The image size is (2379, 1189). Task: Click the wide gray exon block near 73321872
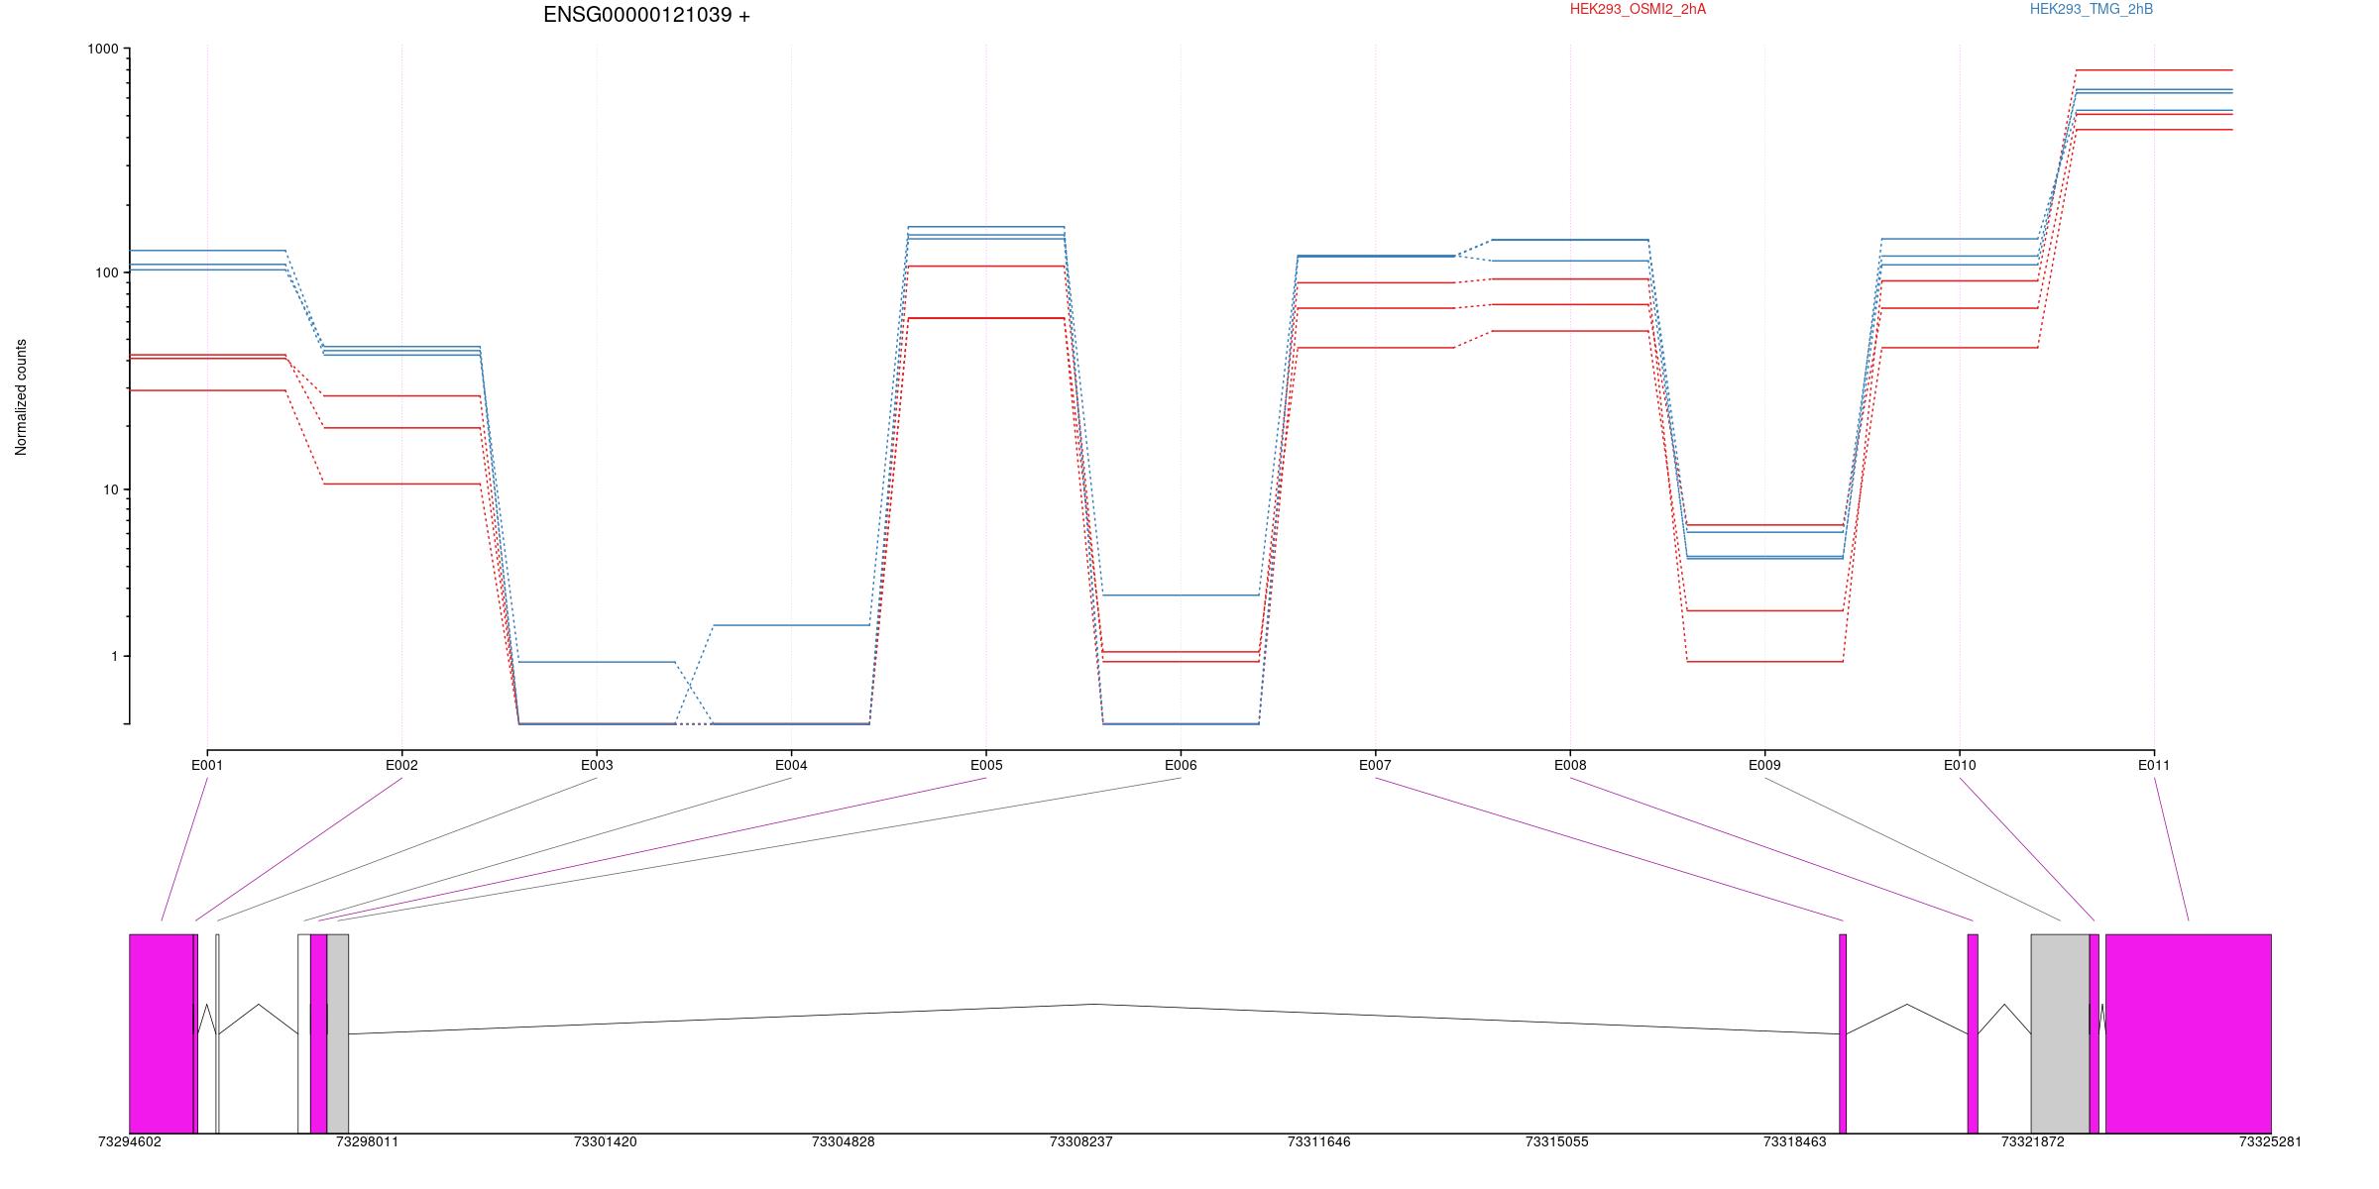pyautogui.click(x=2060, y=1033)
